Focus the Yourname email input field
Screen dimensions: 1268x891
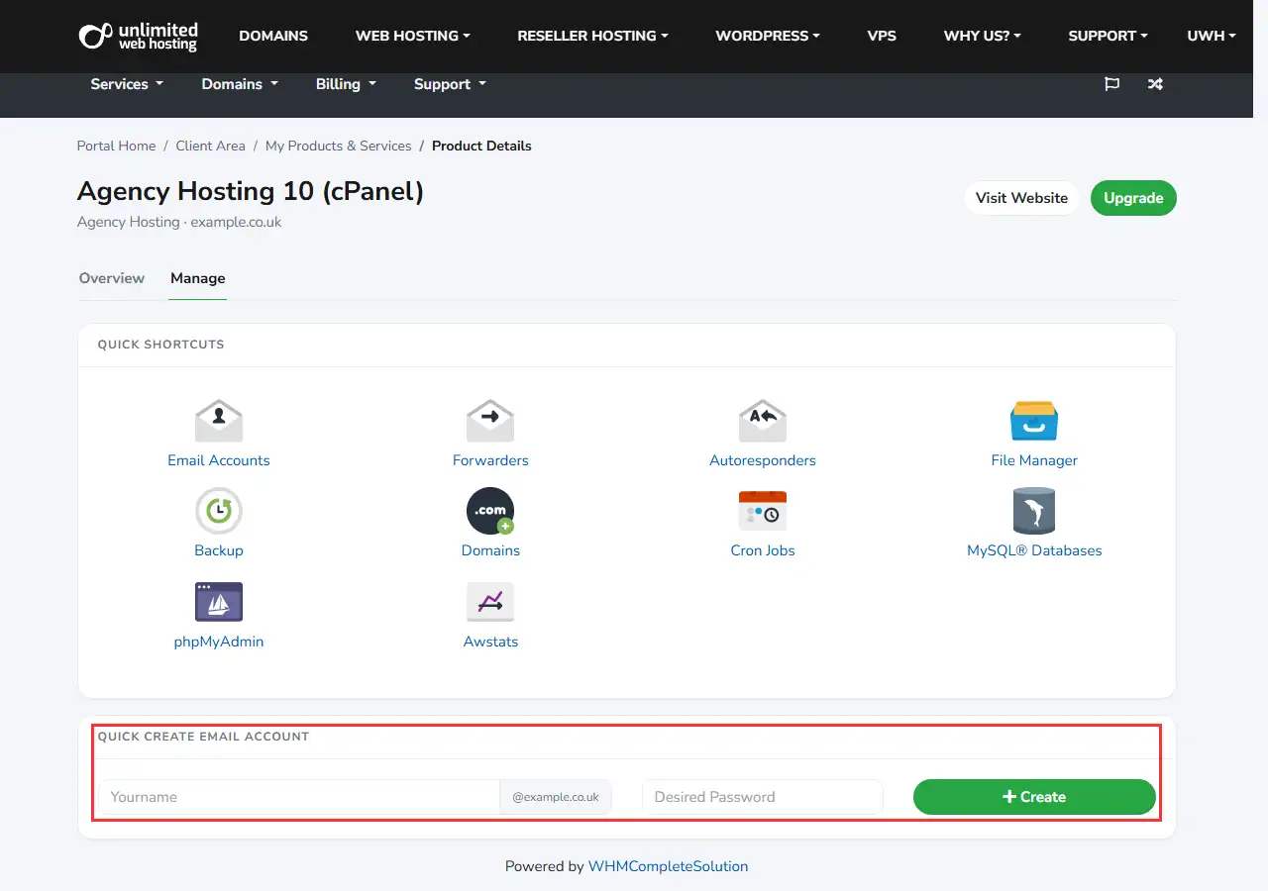[x=299, y=797]
